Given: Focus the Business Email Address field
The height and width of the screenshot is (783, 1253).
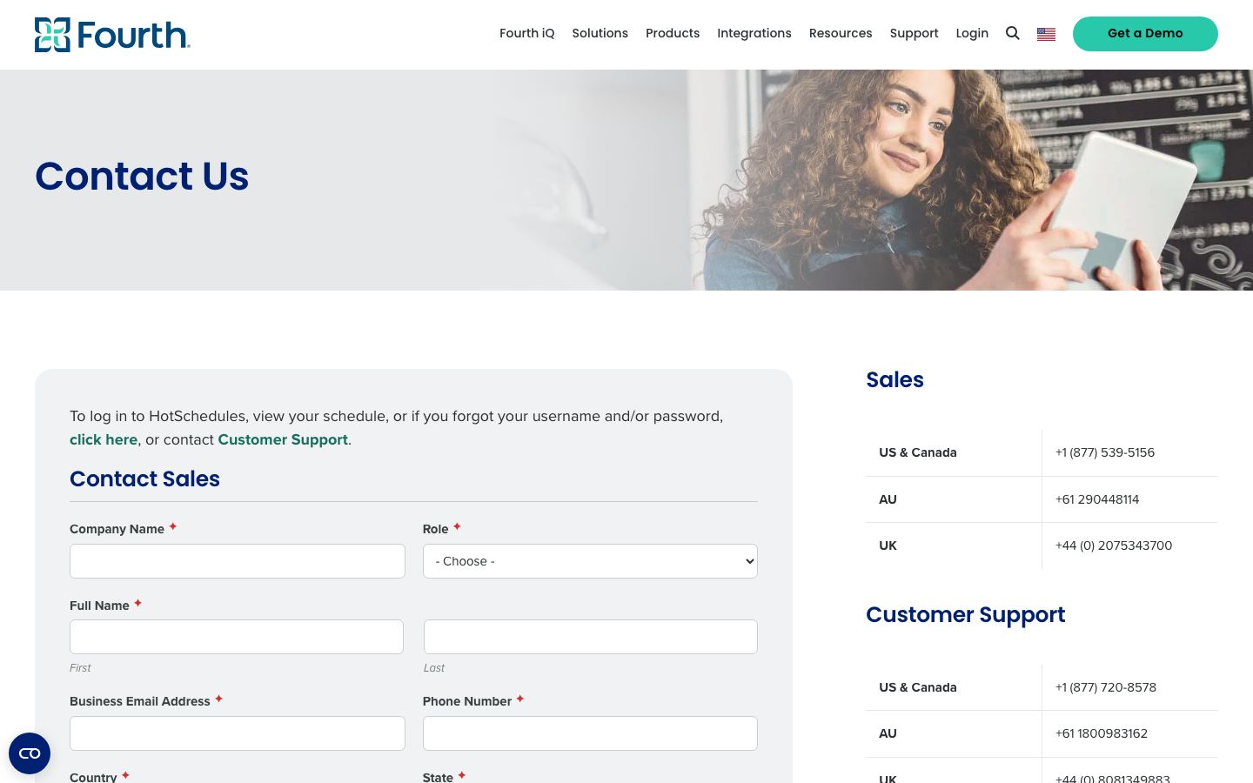Looking at the screenshot, I should [x=238, y=733].
